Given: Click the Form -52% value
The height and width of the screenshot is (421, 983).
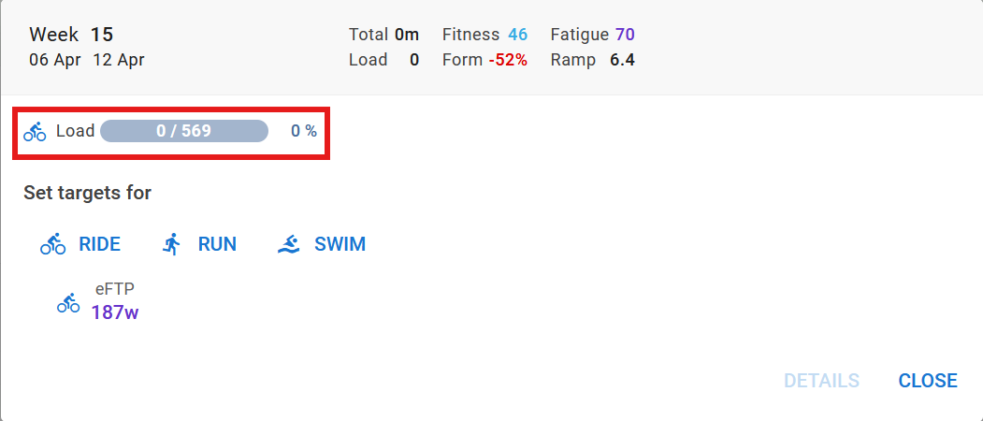Looking at the screenshot, I should tap(508, 60).
